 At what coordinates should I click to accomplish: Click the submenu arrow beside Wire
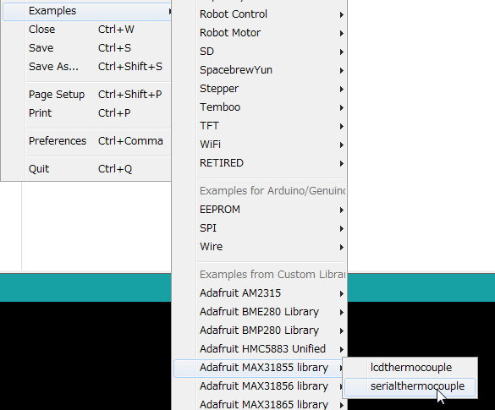click(342, 247)
